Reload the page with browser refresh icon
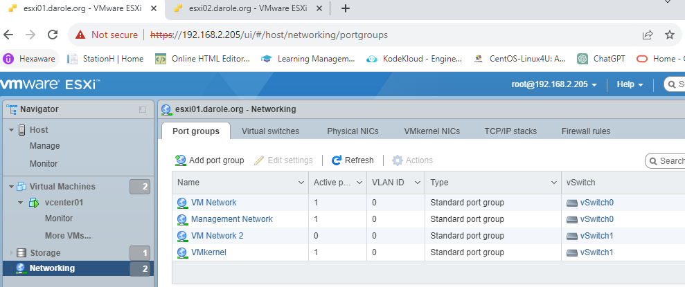The height and width of the screenshot is (287, 685). [x=53, y=35]
